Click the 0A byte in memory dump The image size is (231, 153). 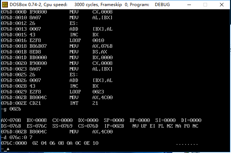pyautogui.click(x=70, y=143)
